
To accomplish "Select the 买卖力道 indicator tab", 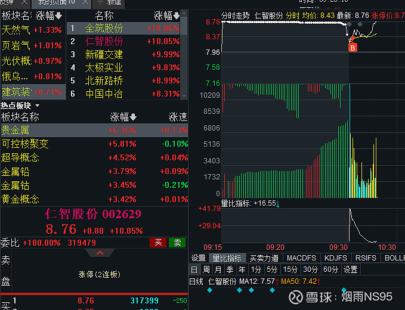I will point(264,258).
